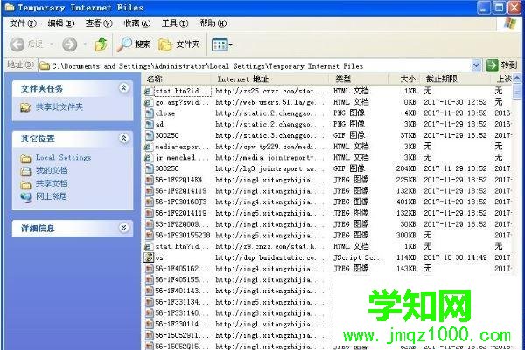The width and height of the screenshot is (525, 350).
Task: Select the 56-1F330114 file name
Action: click(181, 324)
